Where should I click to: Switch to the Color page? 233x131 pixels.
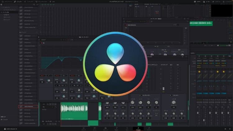[x=127, y=129]
